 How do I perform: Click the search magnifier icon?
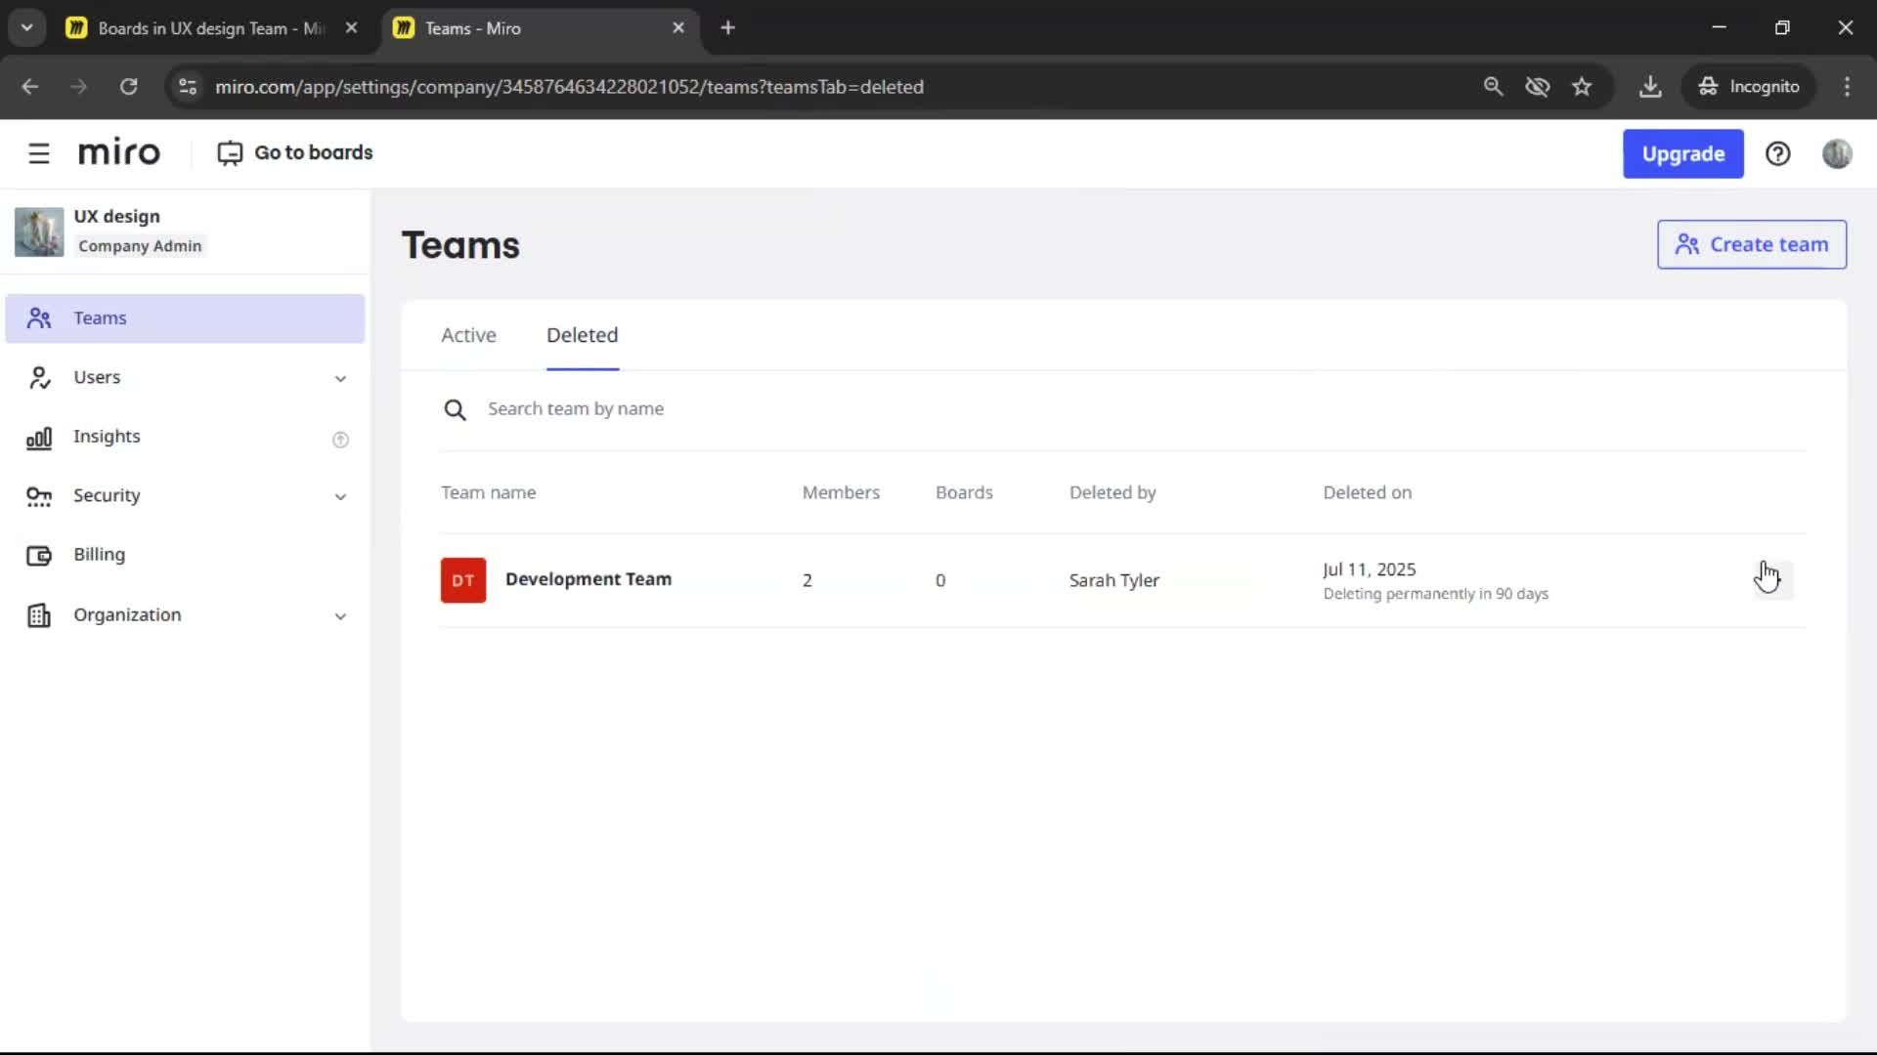(x=455, y=409)
